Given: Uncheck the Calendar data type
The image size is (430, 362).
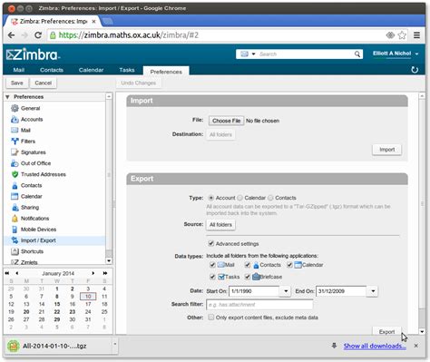Looking at the screenshot, I should (289, 265).
